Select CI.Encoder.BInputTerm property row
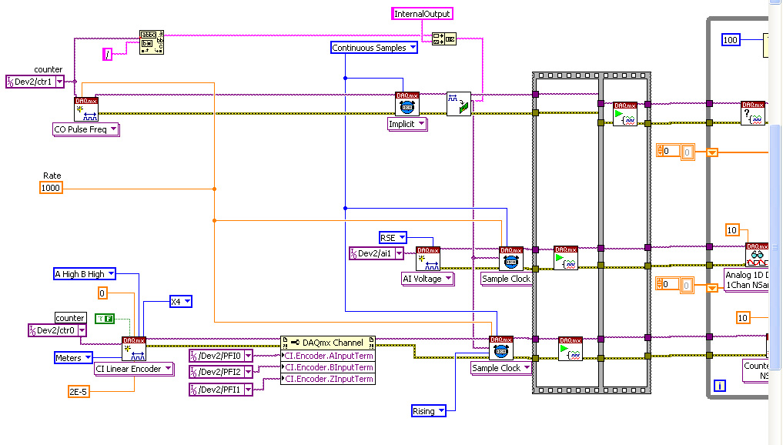This screenshot has width=783, height=445. [x=327, y=367]
